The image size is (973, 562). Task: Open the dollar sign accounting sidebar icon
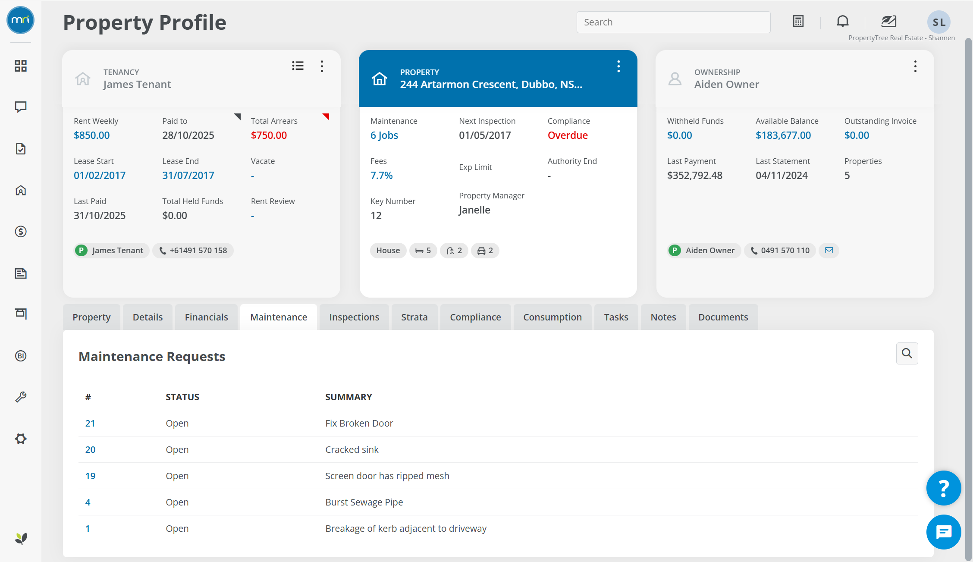(21, 232)
